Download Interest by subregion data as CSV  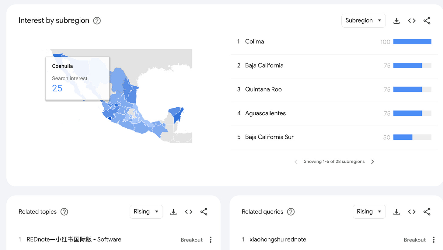[x=396, y=21]
